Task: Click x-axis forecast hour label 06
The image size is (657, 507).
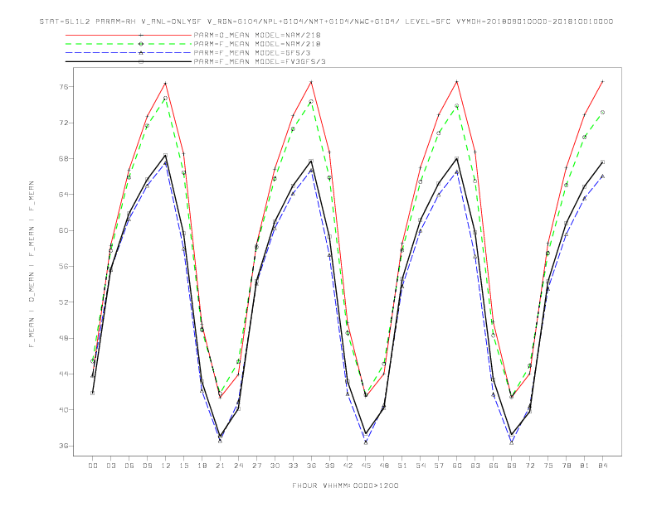Action: click(x=129, y=466)
